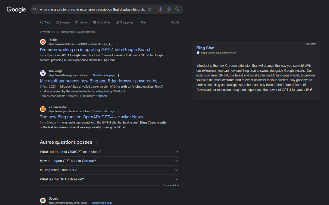Expand 'What is ChatGPT extension?' question

(x=109, y=179)
